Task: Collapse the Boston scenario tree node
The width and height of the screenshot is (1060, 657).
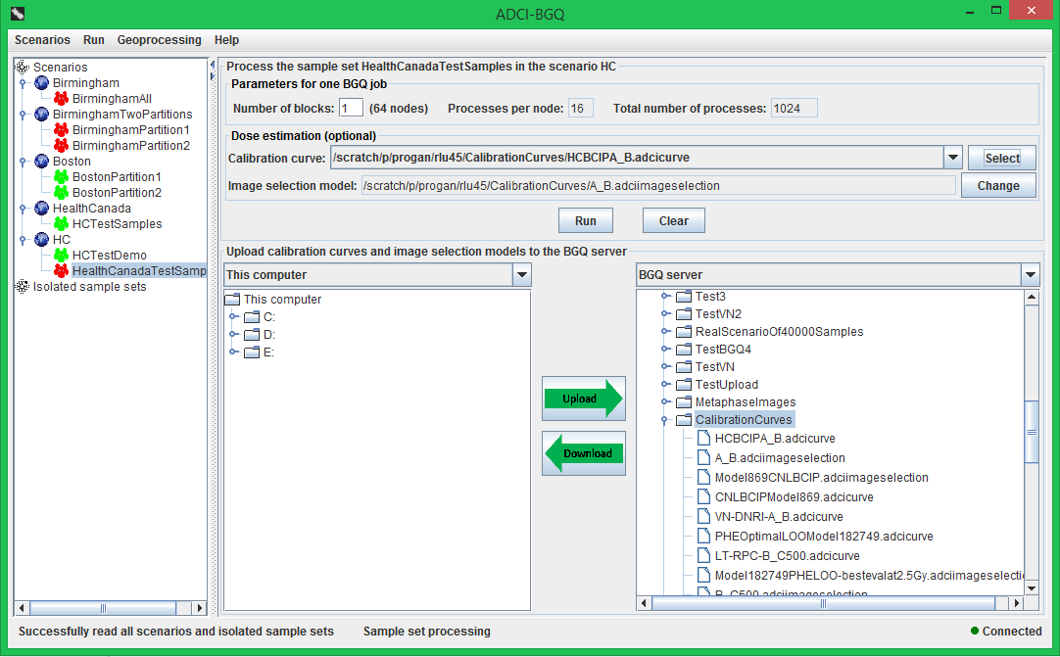Action: pos(23,162)
